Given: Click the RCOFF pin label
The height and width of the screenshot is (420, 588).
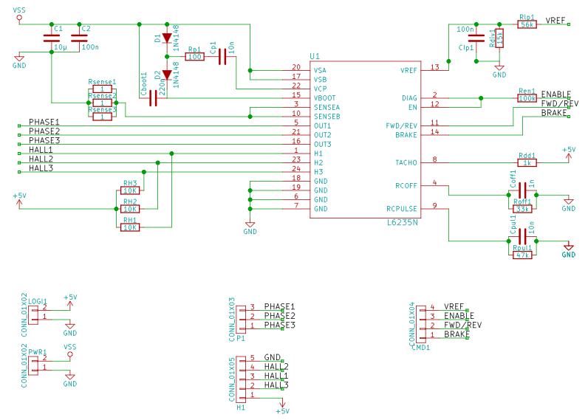Looking at the screenshot, I should click(406, 186).
